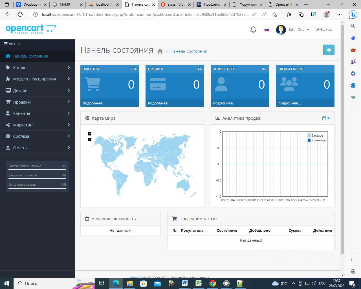Screen dimensions: 361x289
Task: Click the Выход logout link
Action: pyautogui.click(x=323, y=30)
